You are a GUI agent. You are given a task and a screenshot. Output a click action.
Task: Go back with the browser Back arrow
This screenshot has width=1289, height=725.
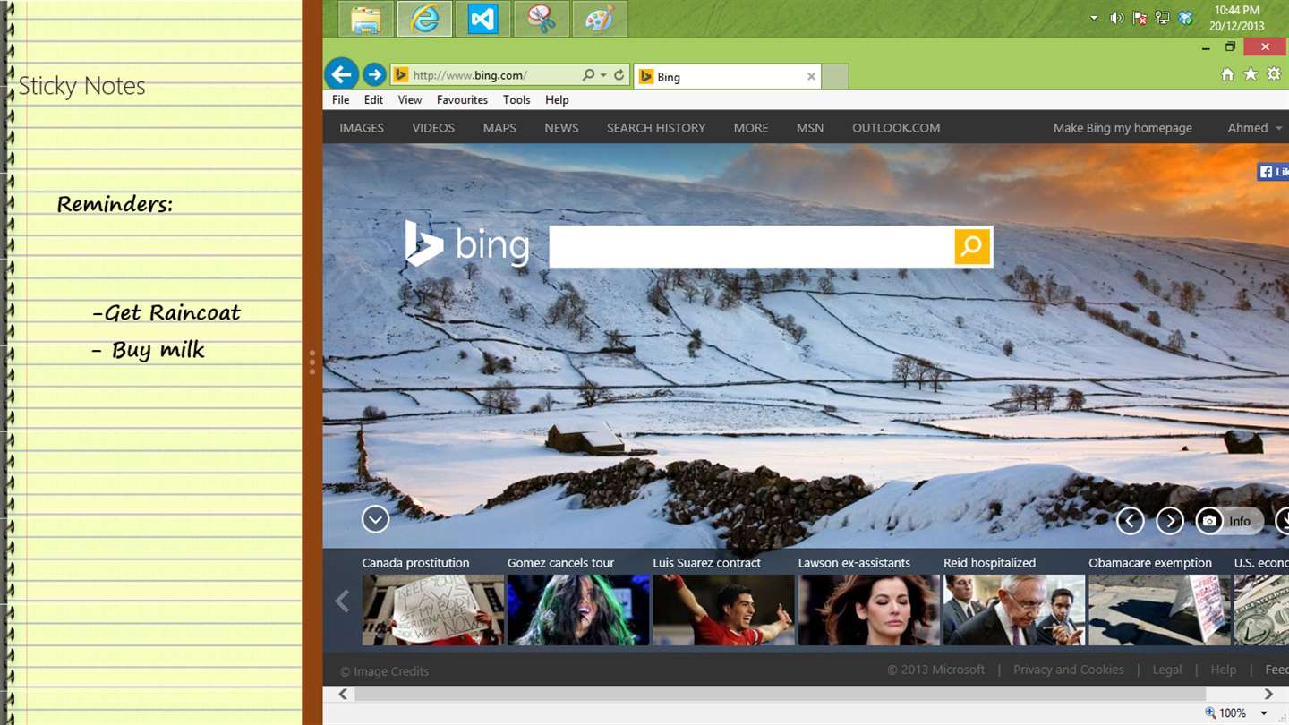pyautogui.click(x=342, y=74)
